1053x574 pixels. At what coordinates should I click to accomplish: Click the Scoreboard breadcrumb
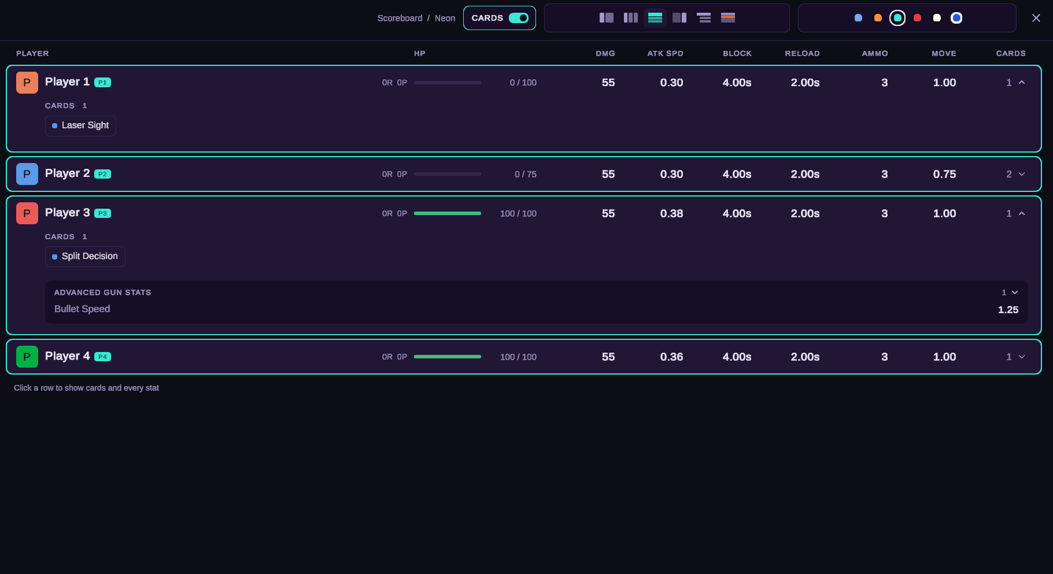pyautogui.click(x=400, y=18)
